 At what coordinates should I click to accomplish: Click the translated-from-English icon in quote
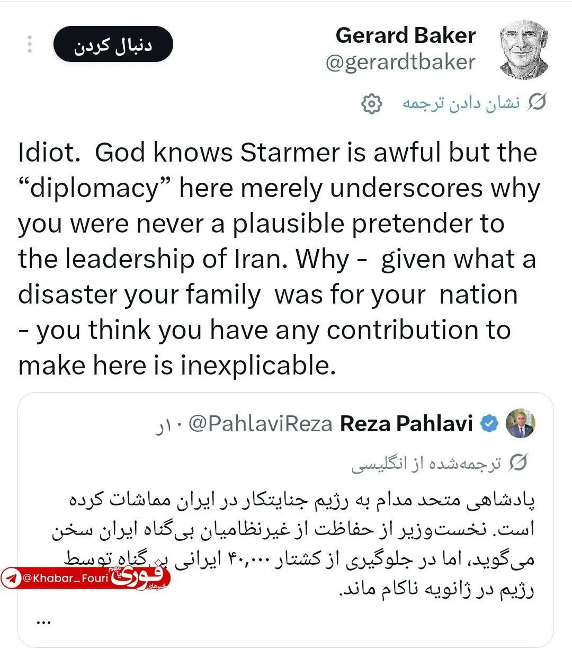(518, 463)
